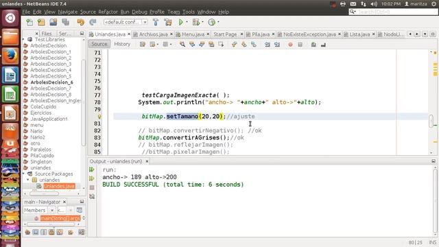
Task: Open the Debug Project dropdown arrow
Action: point(202,22)
